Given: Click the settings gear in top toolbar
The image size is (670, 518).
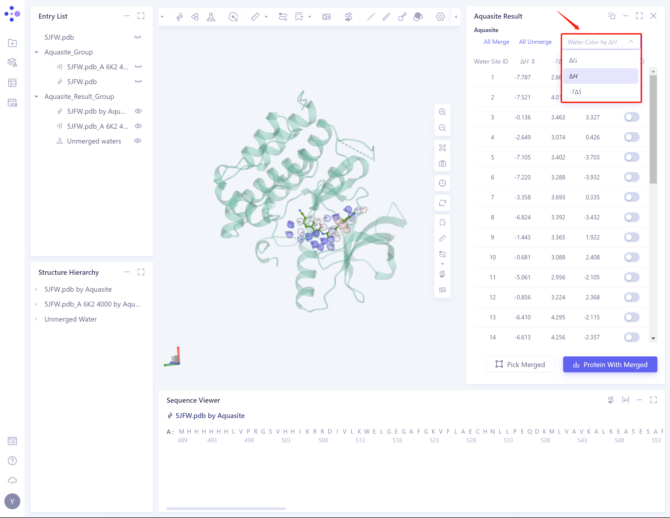Looking at the screenshot, I should pos(440,16).
